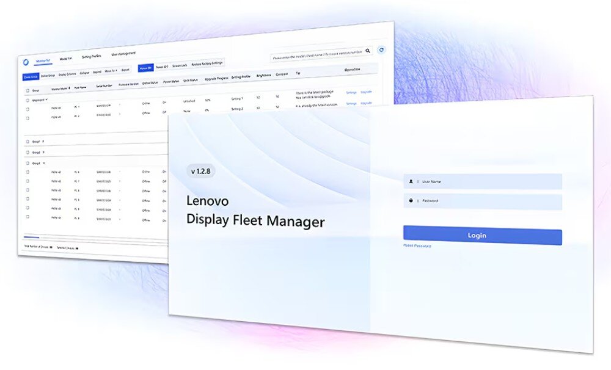Image resolution: width=611 pixels, height=370 pixels.
Task: Open the Setting Profile tab
Action: (x=91, y=56)
